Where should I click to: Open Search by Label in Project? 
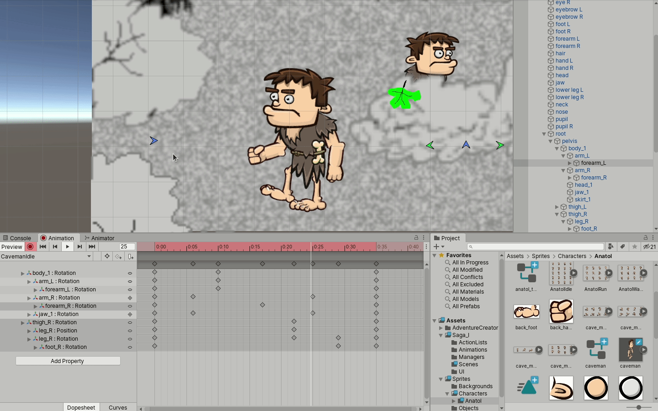(x=622, y=247)
